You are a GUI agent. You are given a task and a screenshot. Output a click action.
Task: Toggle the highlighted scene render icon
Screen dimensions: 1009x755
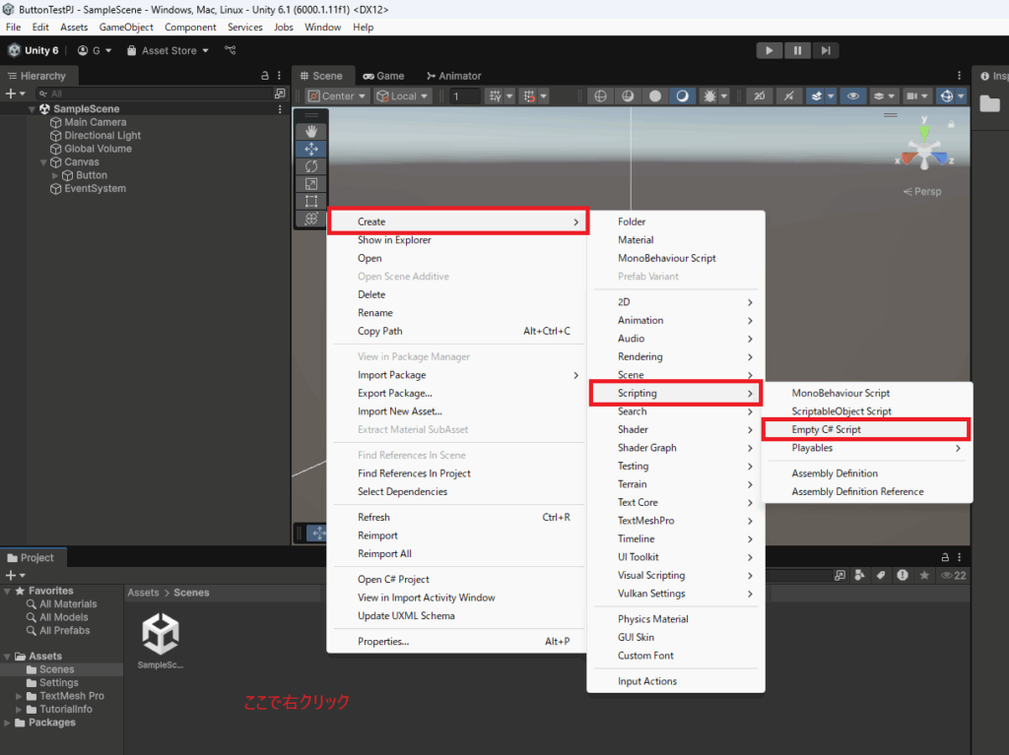point(682,95)
